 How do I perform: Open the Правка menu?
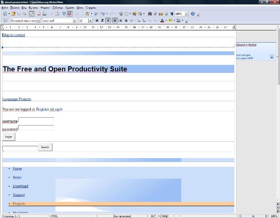(14, 8)
